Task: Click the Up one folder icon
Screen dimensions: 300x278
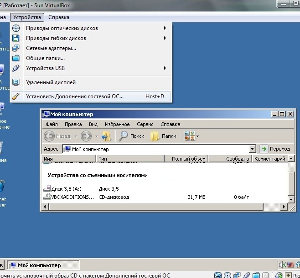Action: tap(106, 136)
